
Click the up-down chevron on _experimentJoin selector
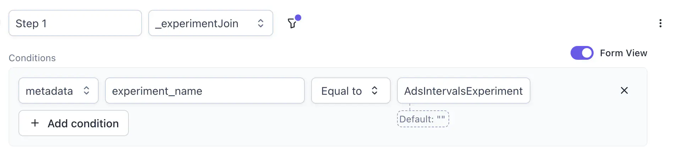[x=260, y=23]
